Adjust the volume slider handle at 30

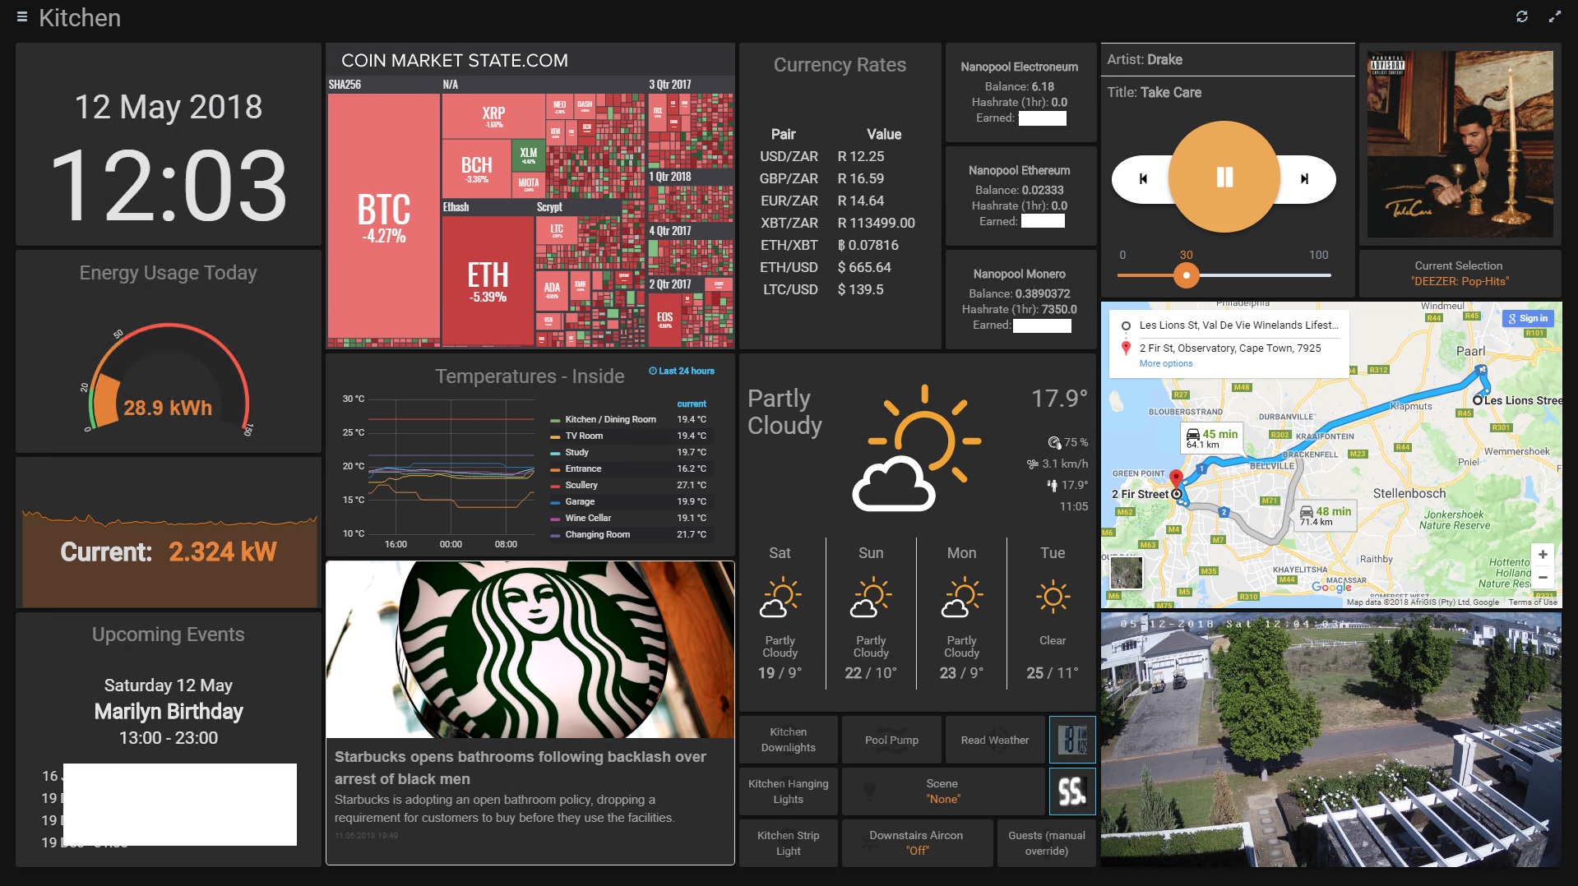tap(1186, 275)
